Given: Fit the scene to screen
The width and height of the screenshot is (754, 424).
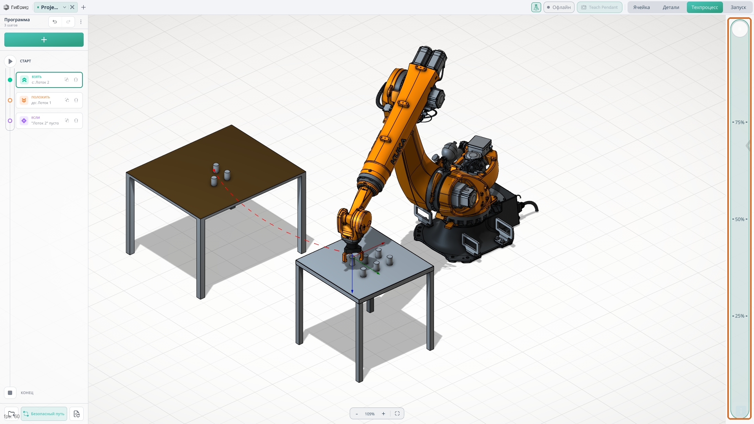Looking at the screenshot, I should (397, 413).
